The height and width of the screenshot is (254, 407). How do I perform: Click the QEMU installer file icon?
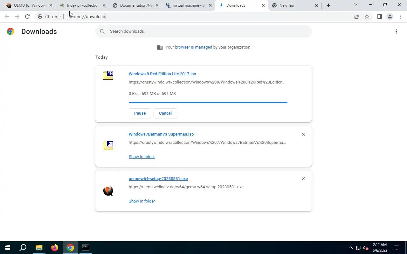click(x=108, y=191)
